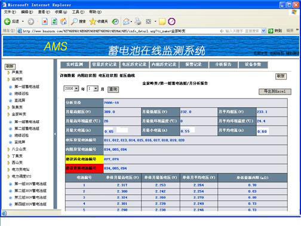Click the 2.317 voltage cell in battery row 1
Image resolution: width=301 pixels, height=226 pixels.
pyautogui.click(x=122, y=185)
